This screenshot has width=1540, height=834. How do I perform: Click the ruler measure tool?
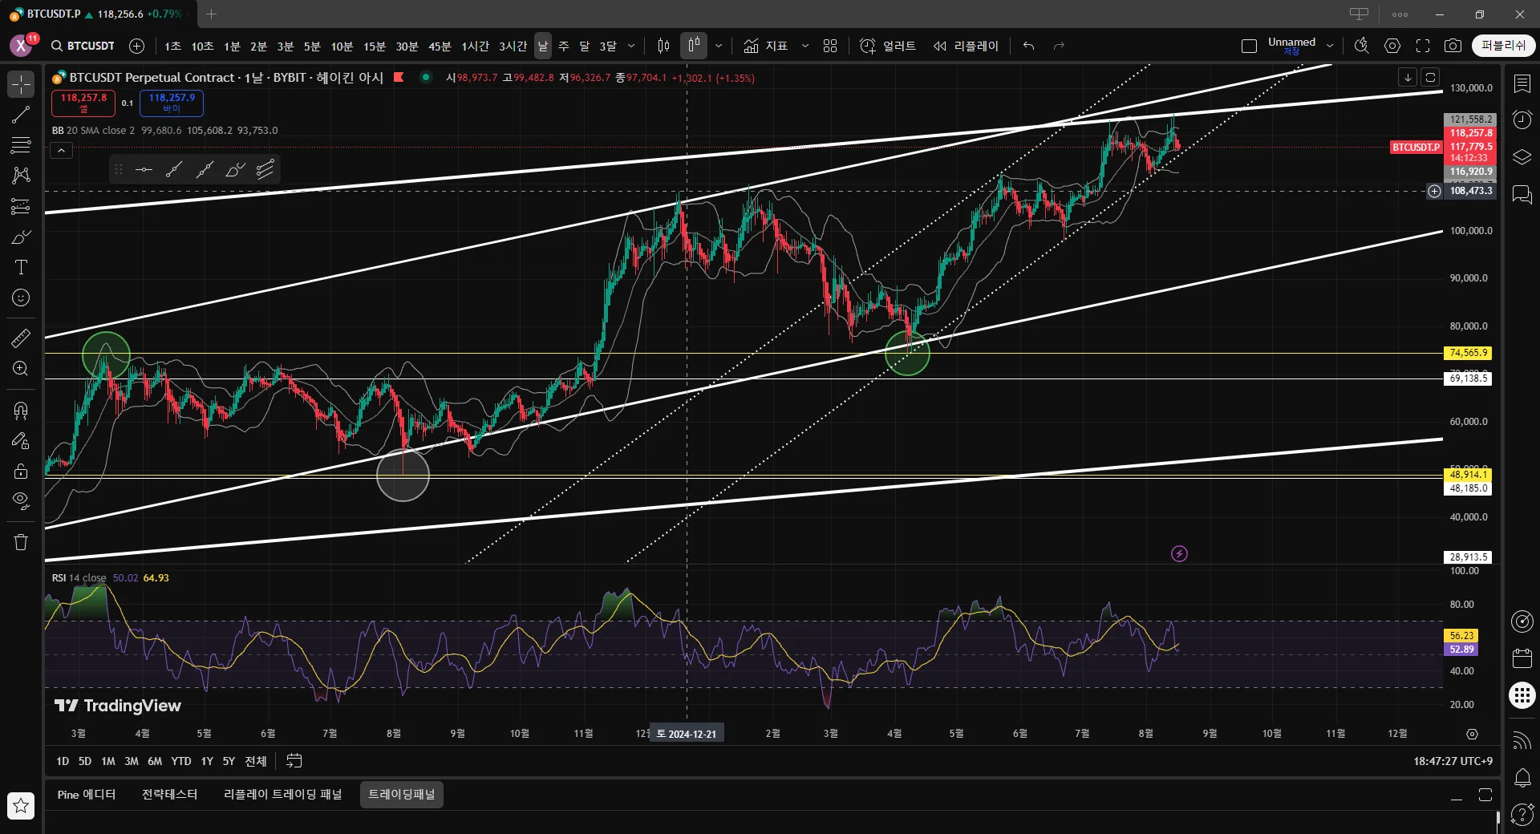pos(21,338)
